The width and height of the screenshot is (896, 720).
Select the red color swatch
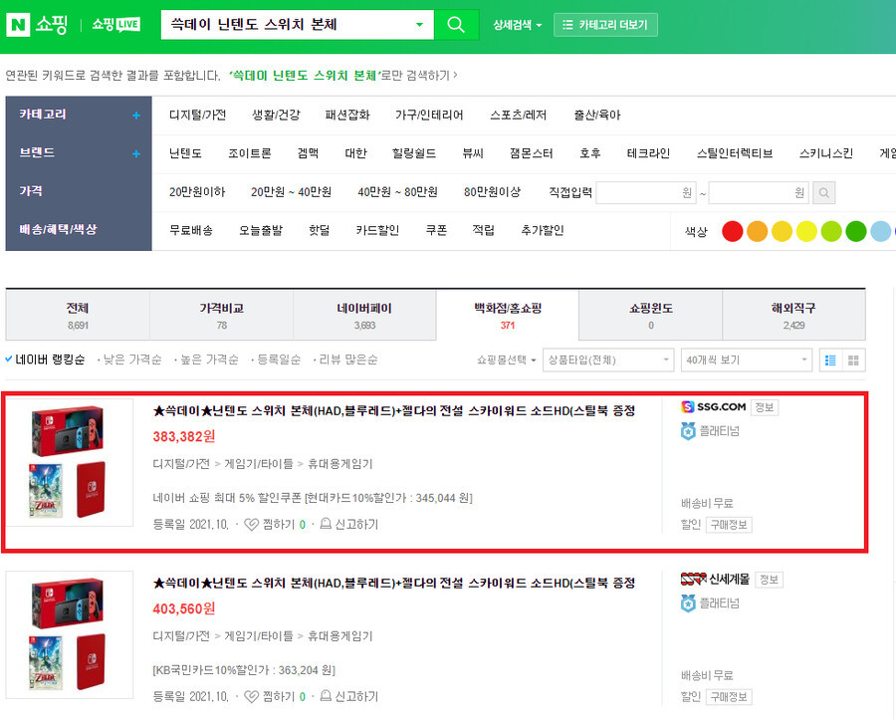[x=733, y=231]
